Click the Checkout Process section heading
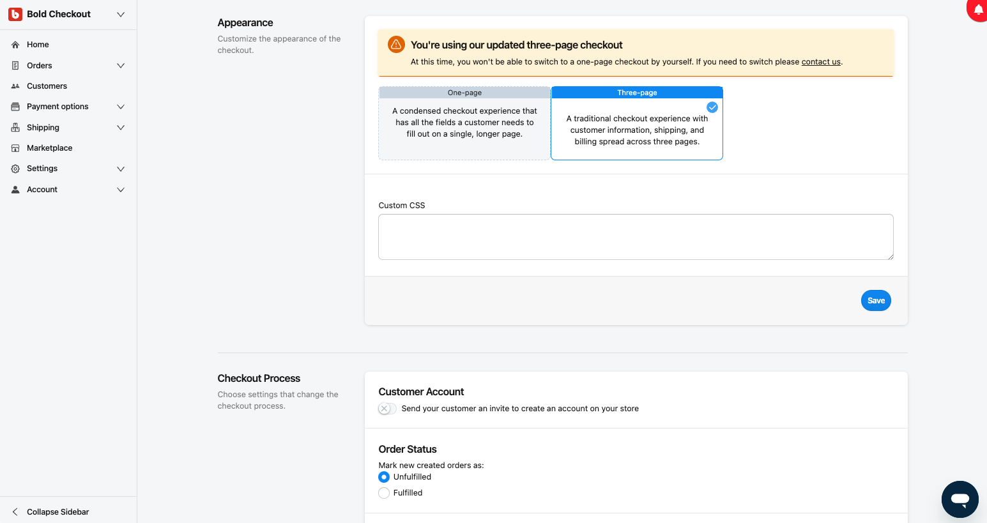The width and height of the screenshot is (987, 523). [259, 379]
